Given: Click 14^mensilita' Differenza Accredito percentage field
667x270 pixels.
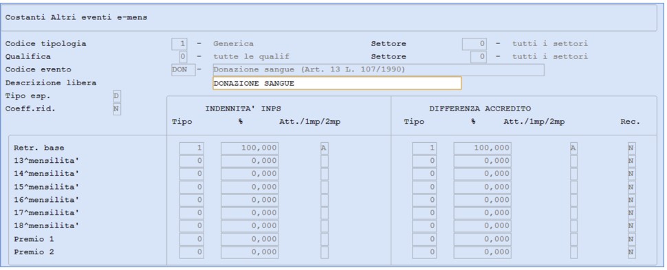Looking at the screenshot, I should (x=483, y=174).
